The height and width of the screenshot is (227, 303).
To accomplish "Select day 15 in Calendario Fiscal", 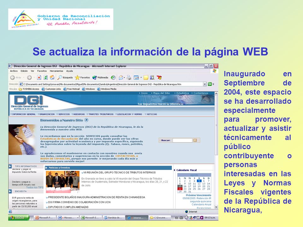I will point(180,186).
